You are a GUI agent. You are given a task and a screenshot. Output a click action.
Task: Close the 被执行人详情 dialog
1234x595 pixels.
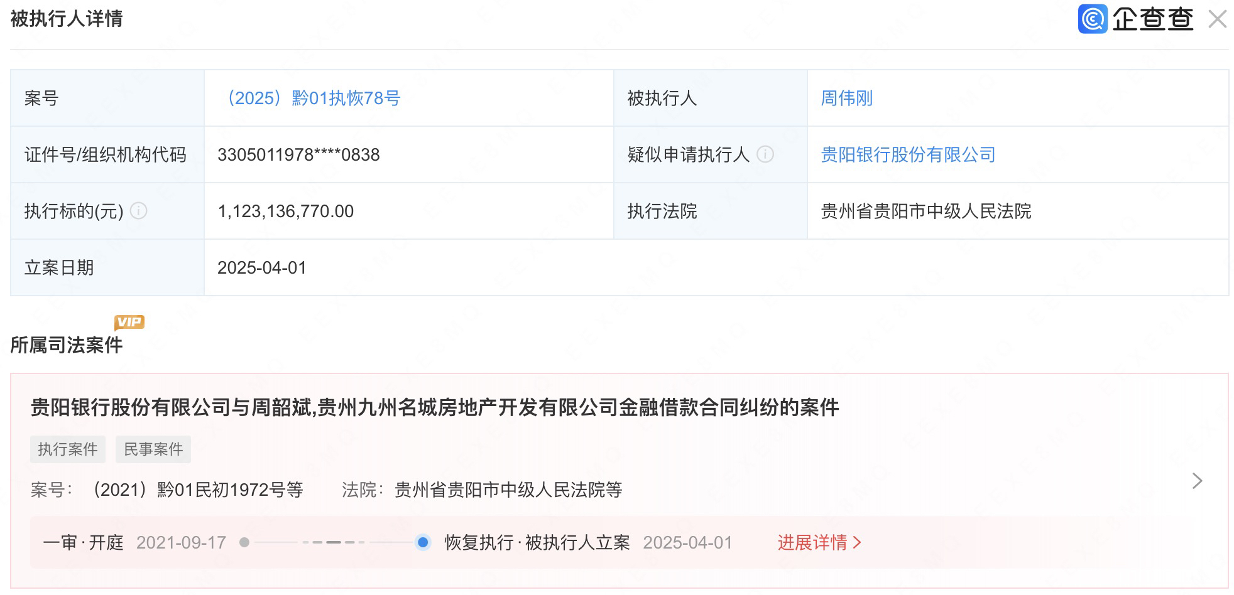point(1218,19)
